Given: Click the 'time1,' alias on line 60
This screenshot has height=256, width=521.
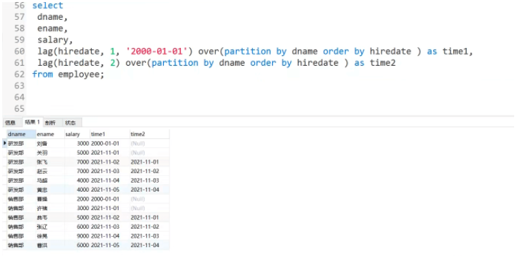Looking at the screenshot, I should coord(457,51).
